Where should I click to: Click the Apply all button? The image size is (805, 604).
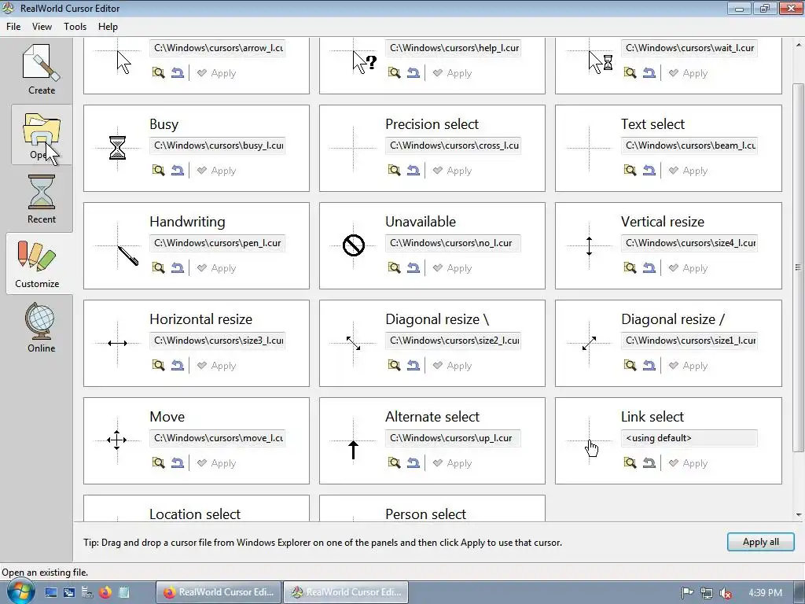pyautogui.click(x=760, y=542)
